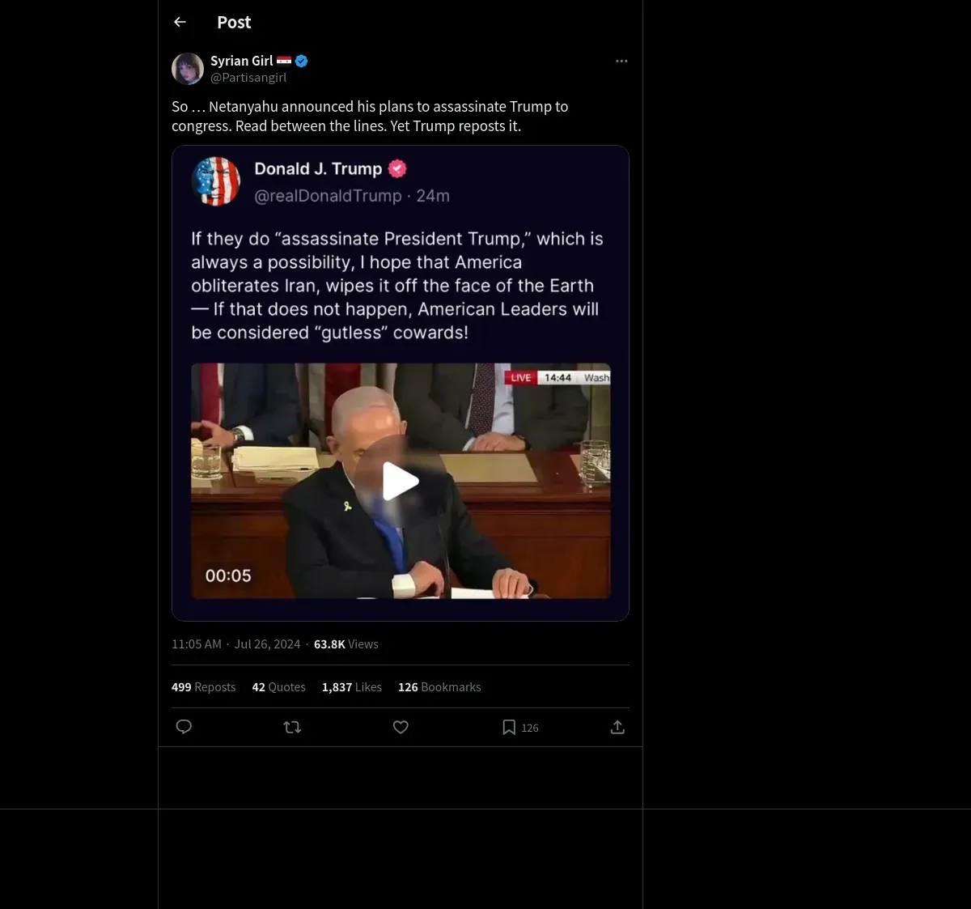Click the share upload icon
The height and width of the screenshot is (909, 971).
pyautogui.click(x=617, y=727)
